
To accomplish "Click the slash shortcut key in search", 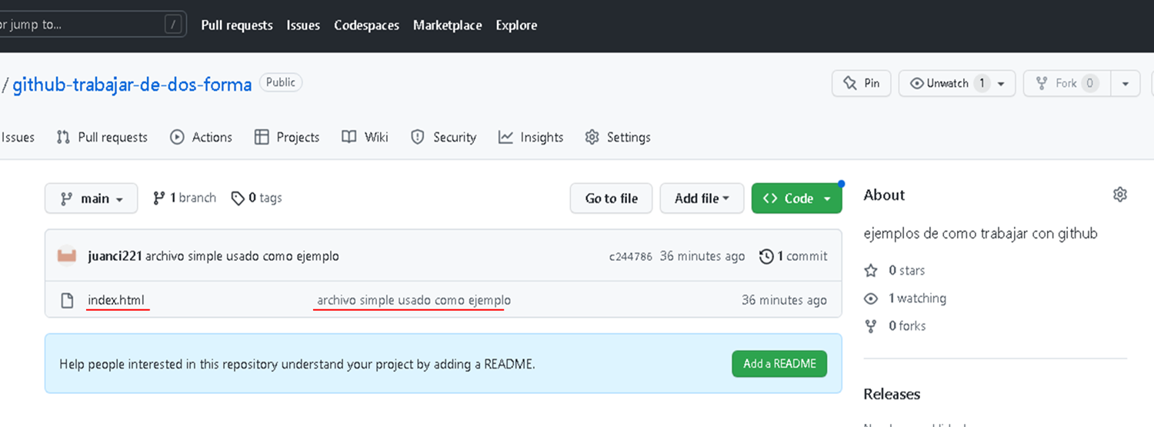I will point(175,25).
